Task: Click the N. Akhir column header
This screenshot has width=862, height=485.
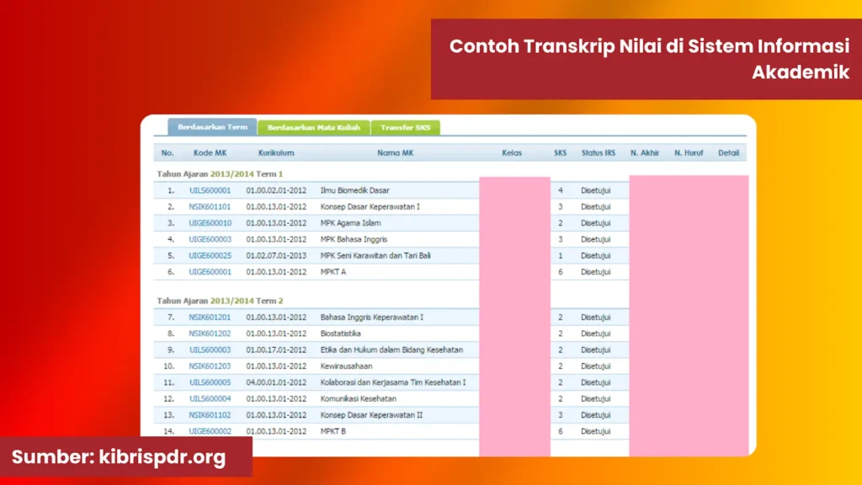Action: tap(645, 153)
